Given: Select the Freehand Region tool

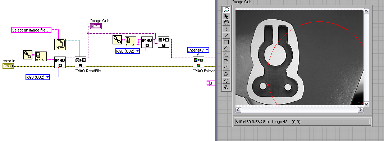Looking at the screenshot, I should click(226, 74).
